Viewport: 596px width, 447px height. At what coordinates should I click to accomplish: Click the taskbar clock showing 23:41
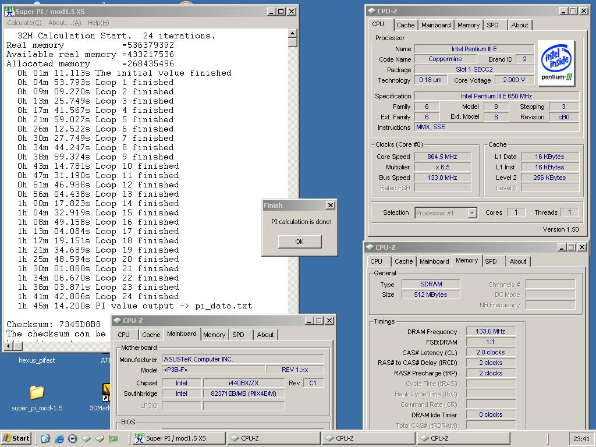pos(581,439)
